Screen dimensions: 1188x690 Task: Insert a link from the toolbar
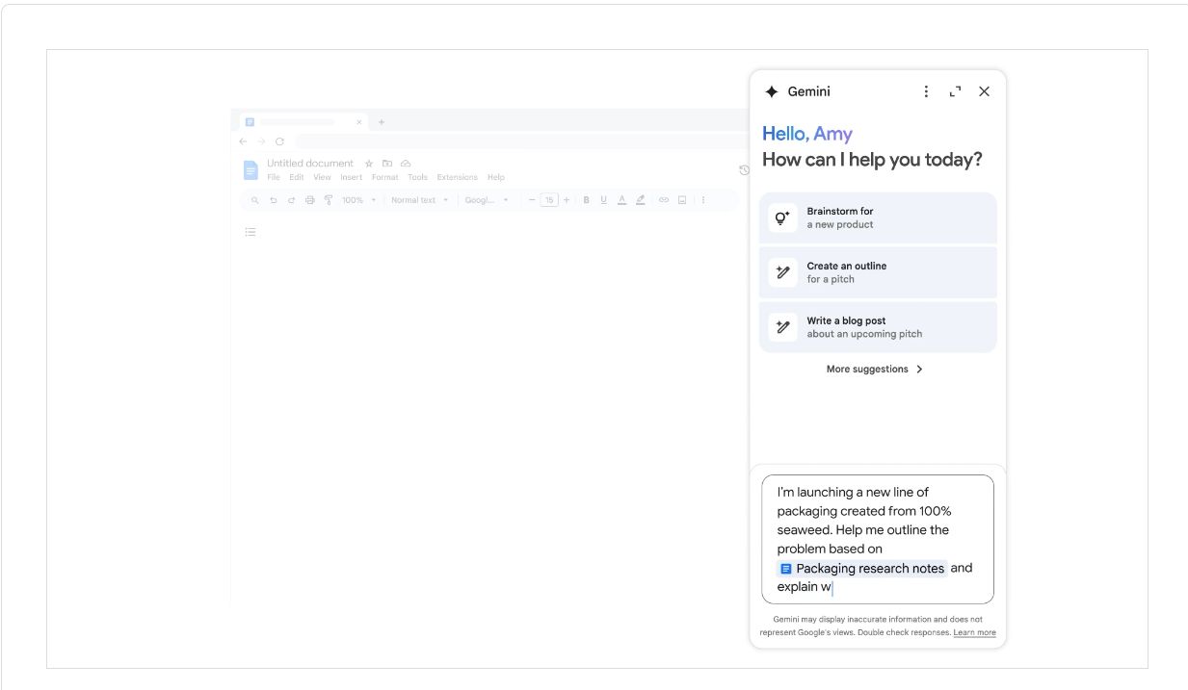pyautogui.click(x=663, y=200)
